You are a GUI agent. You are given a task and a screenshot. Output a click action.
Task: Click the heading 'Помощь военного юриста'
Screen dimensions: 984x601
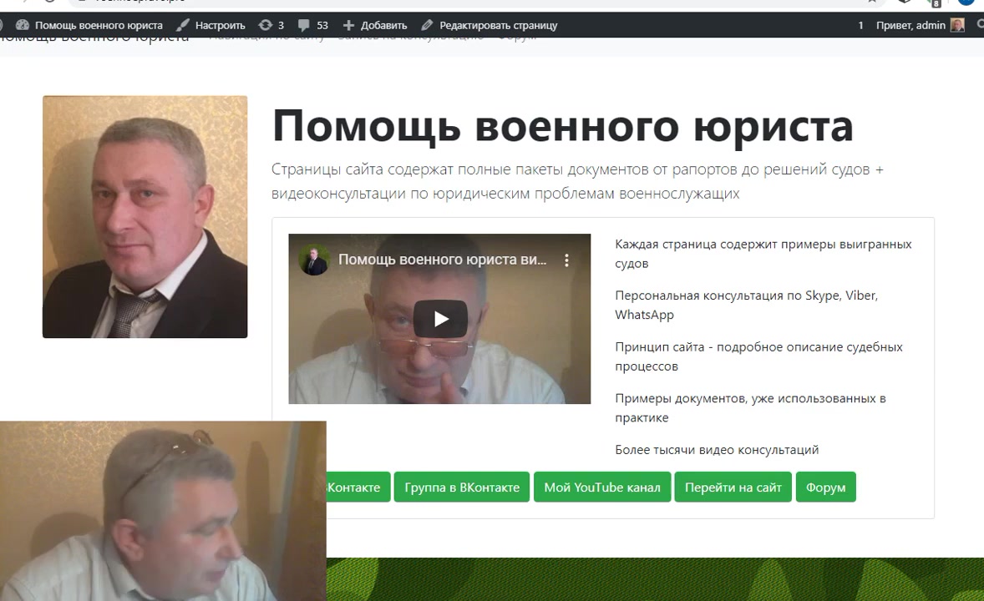tap(563, 126)
